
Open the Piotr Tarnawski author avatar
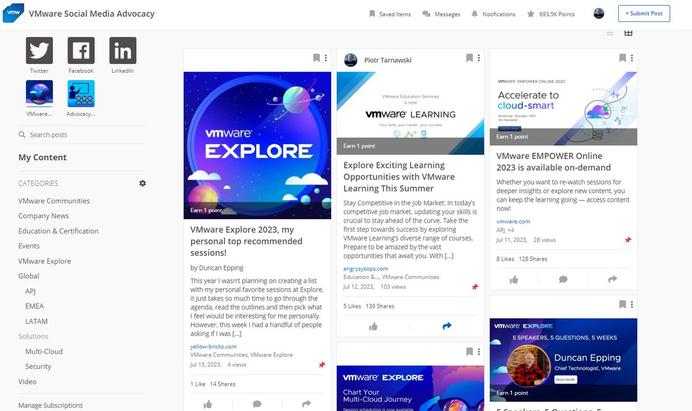[351, 60]
